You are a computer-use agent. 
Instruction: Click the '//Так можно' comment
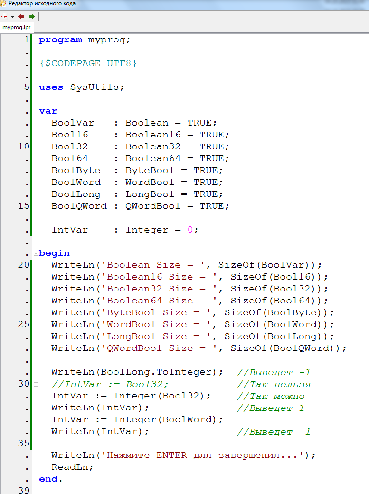pyautogui.click(x=271, y=396)
